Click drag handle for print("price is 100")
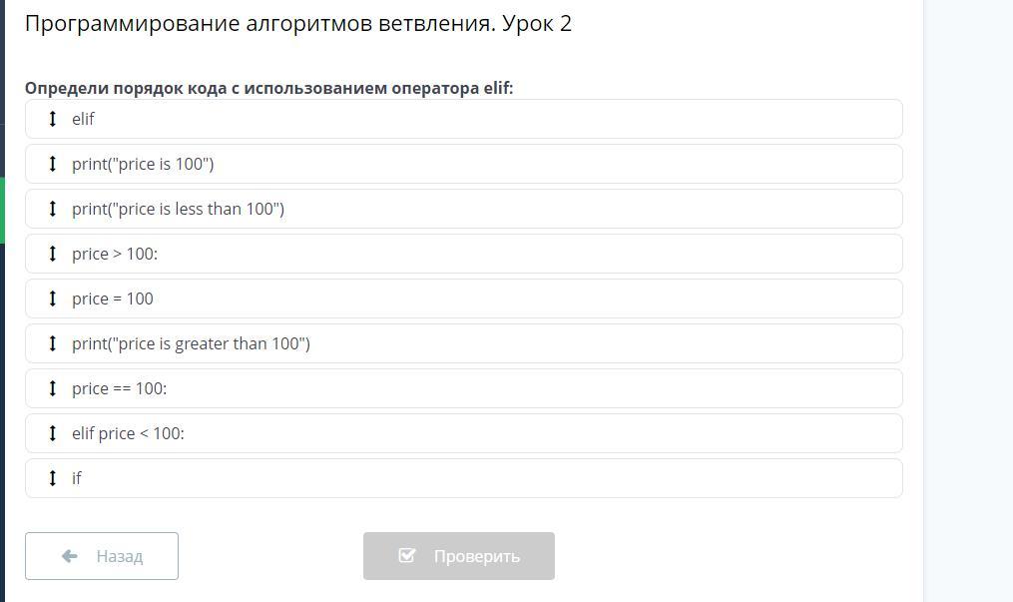Image resolution: width=1013 pixels, height=602 pixels. click(x=53, y=164)
